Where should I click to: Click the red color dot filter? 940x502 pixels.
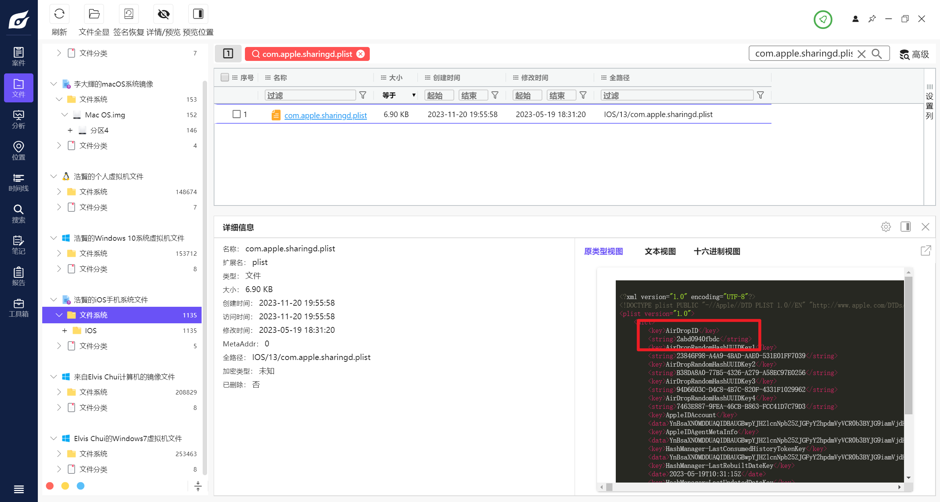50,486
